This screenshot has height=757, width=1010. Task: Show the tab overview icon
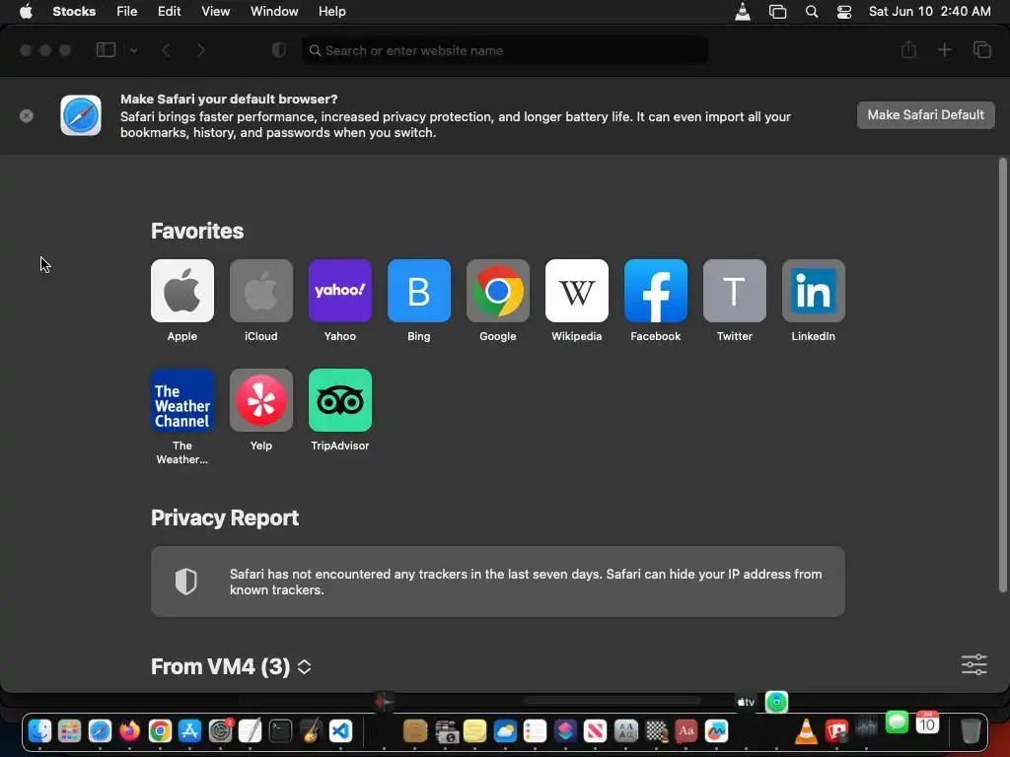[981, 49]
